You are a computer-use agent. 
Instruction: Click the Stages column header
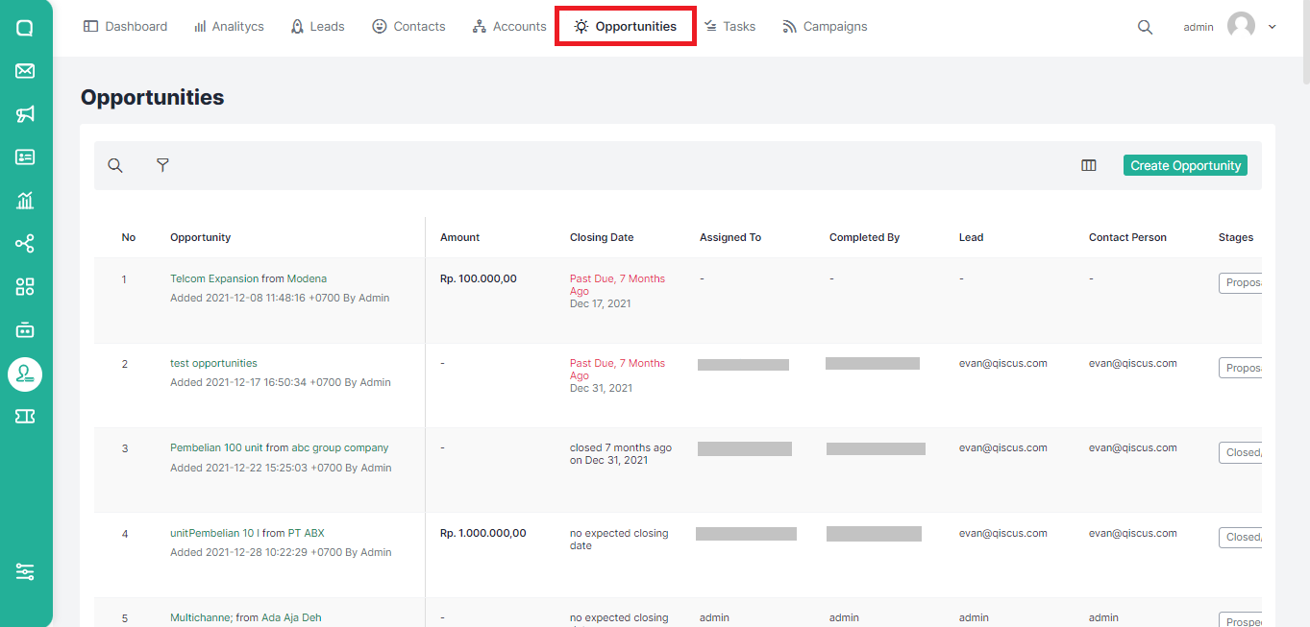(x=1236, y=237)
